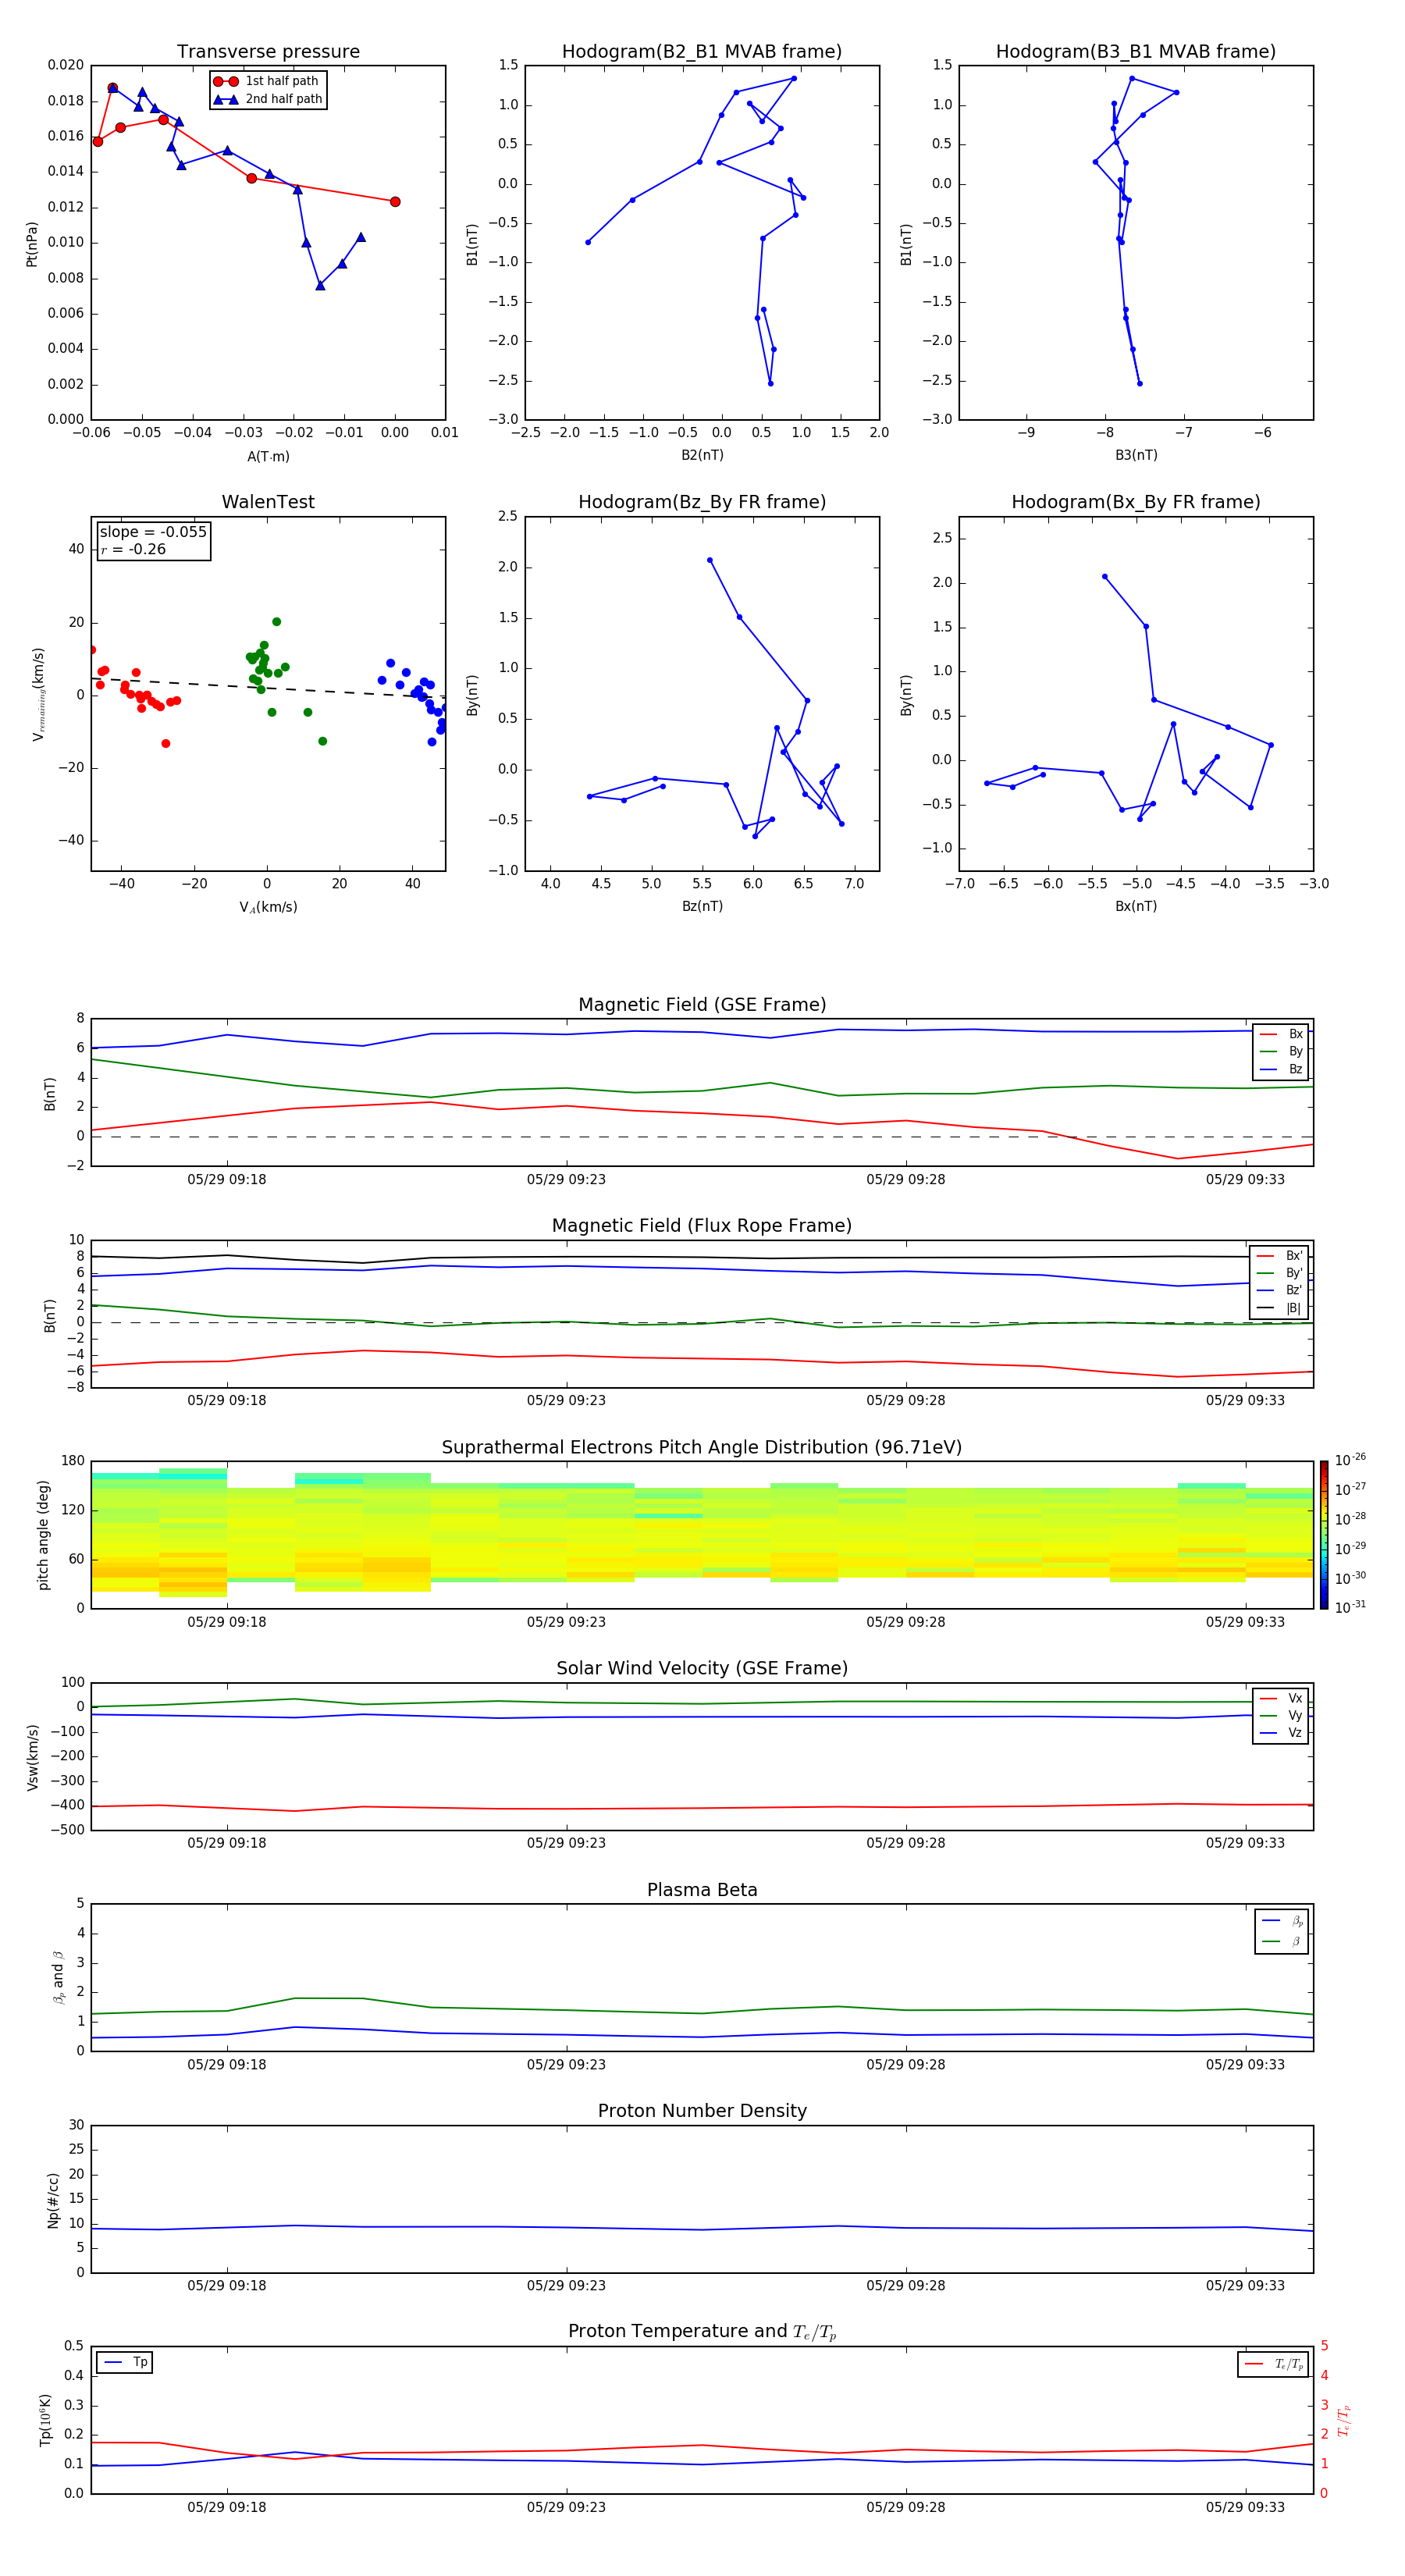This screenshot has width=1405, height=2576.
Task: Select 'Vy' in the solar wind legend
Action: tap(1281, 1715)
